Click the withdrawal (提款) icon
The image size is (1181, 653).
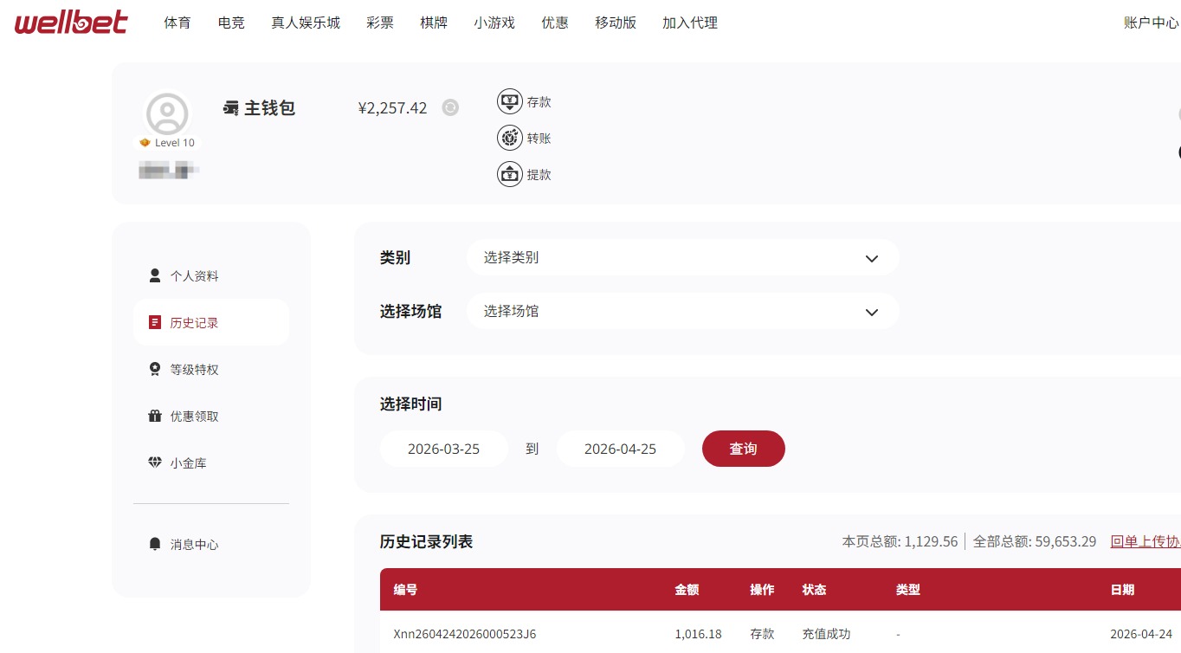(x=510, y=174)
